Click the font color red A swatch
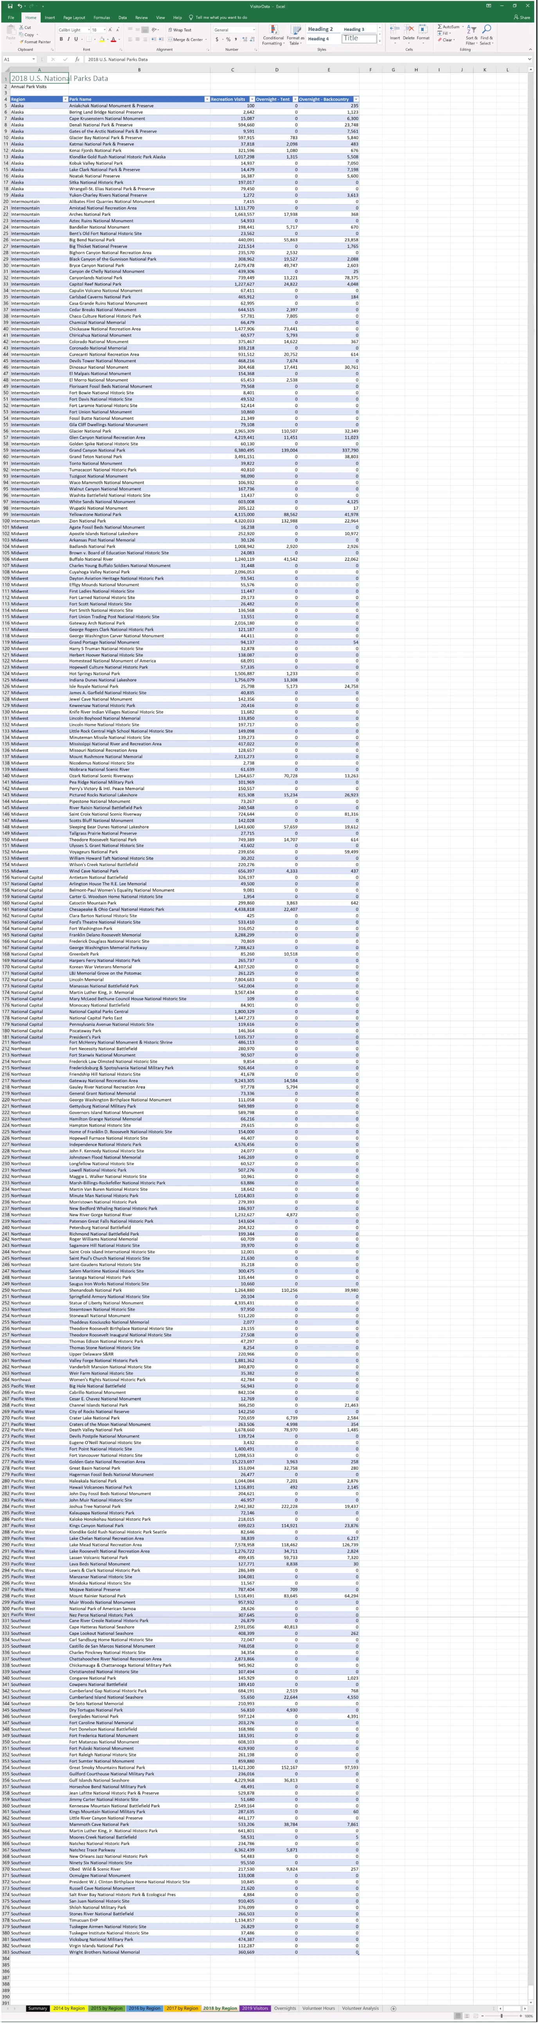Viewport: 538px width, 2023px height. [113, 39]
